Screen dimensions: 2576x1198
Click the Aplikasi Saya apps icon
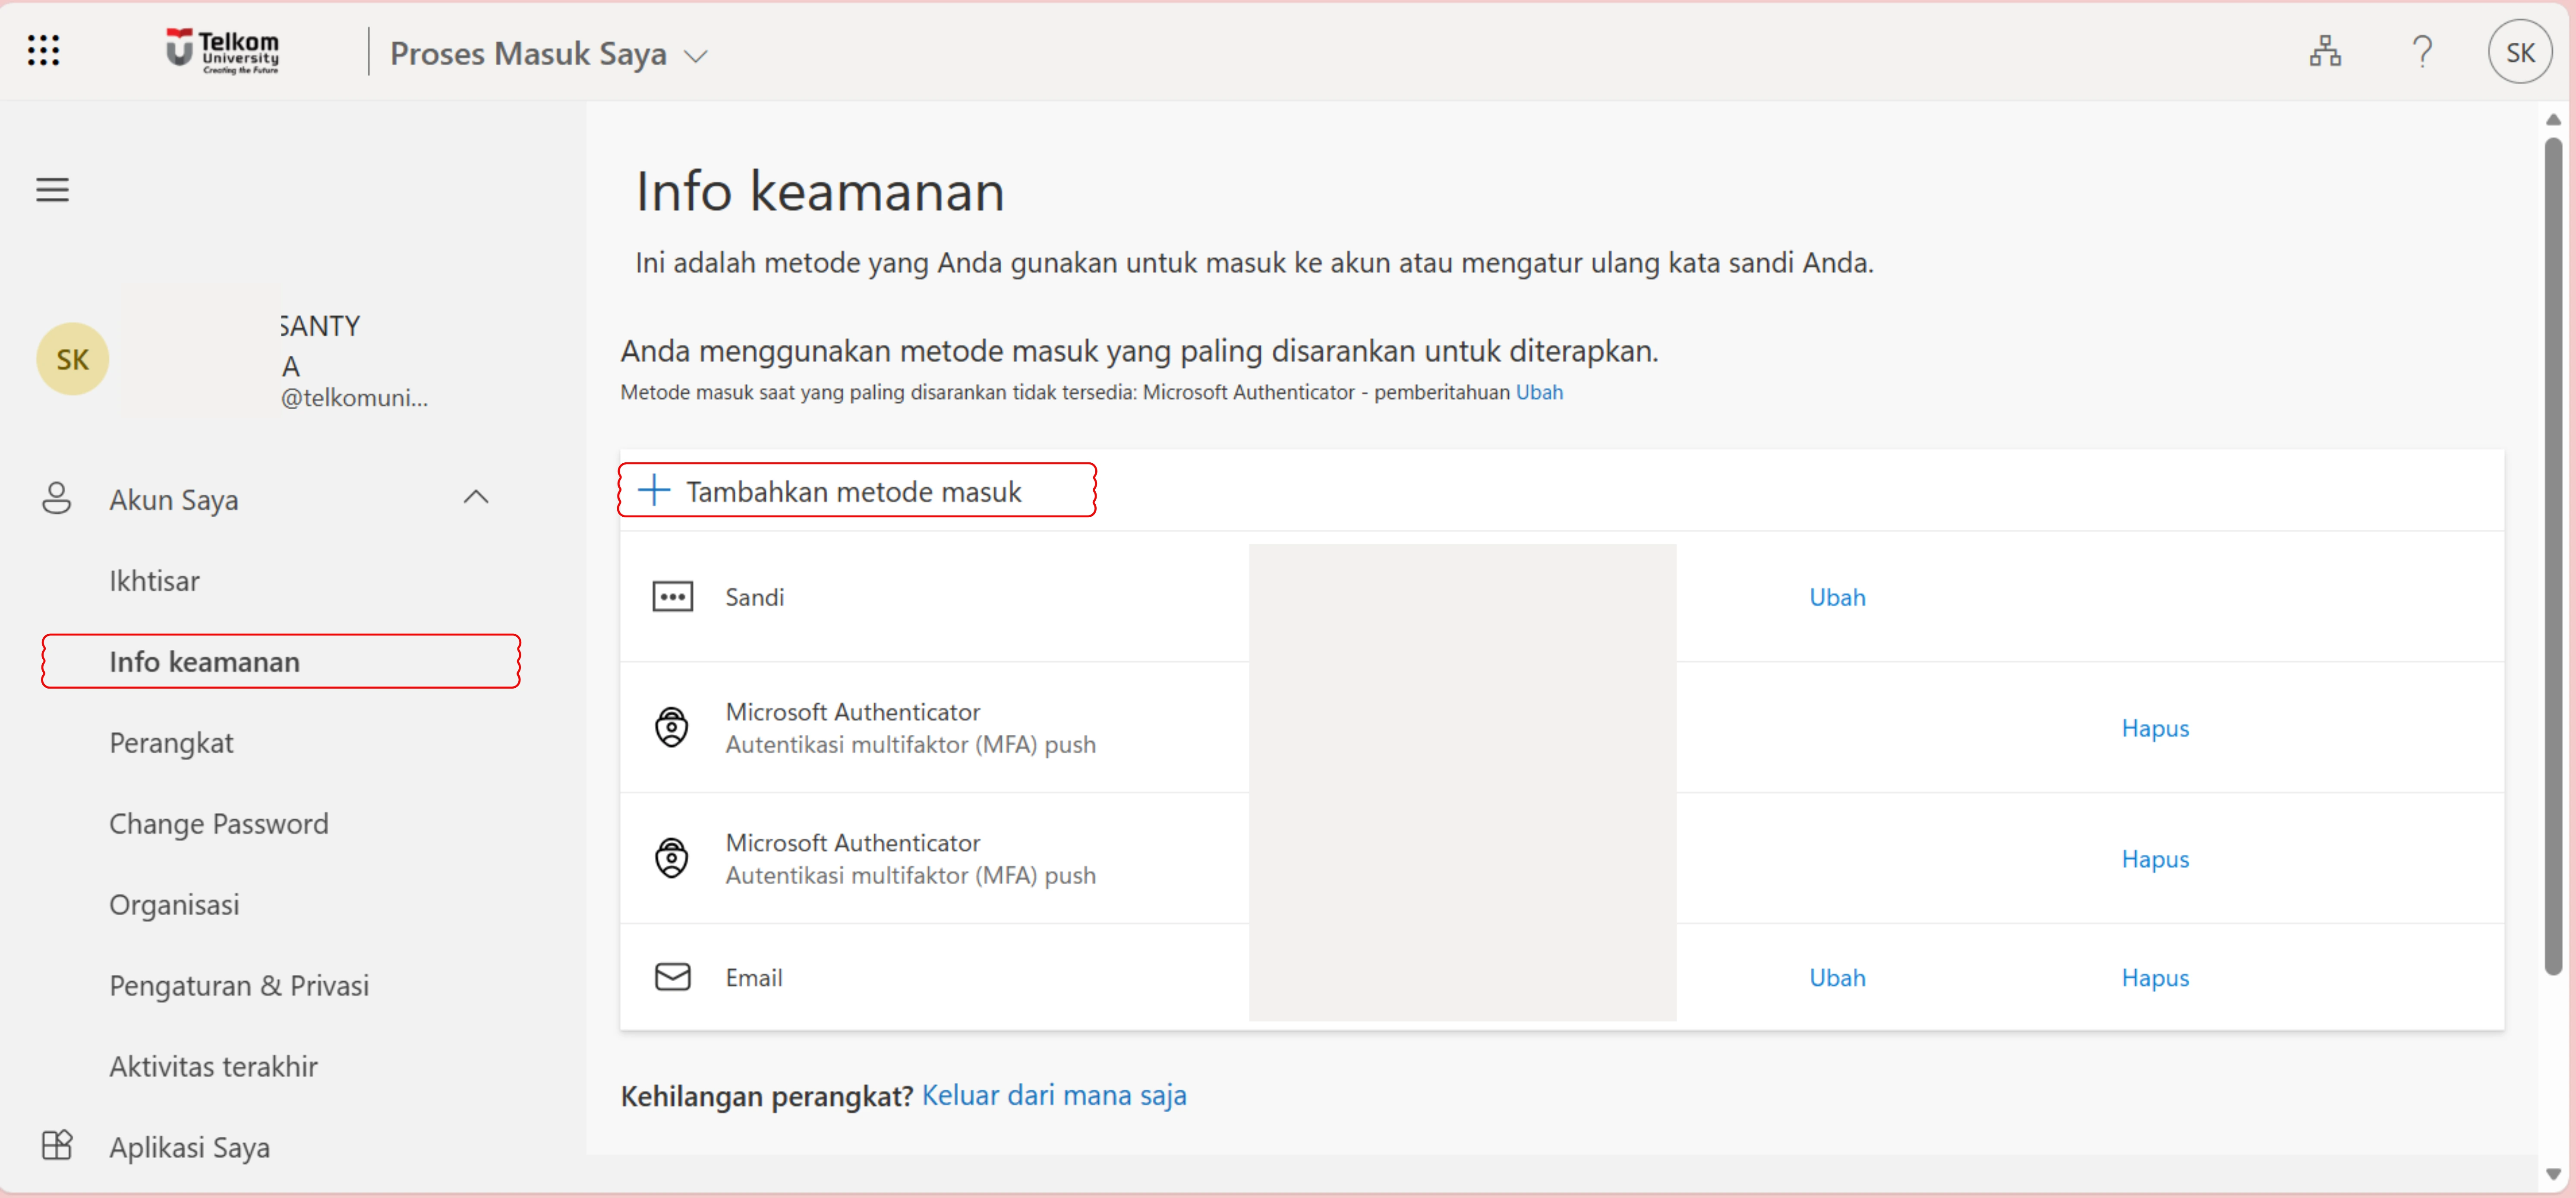tap(57, 1145)
